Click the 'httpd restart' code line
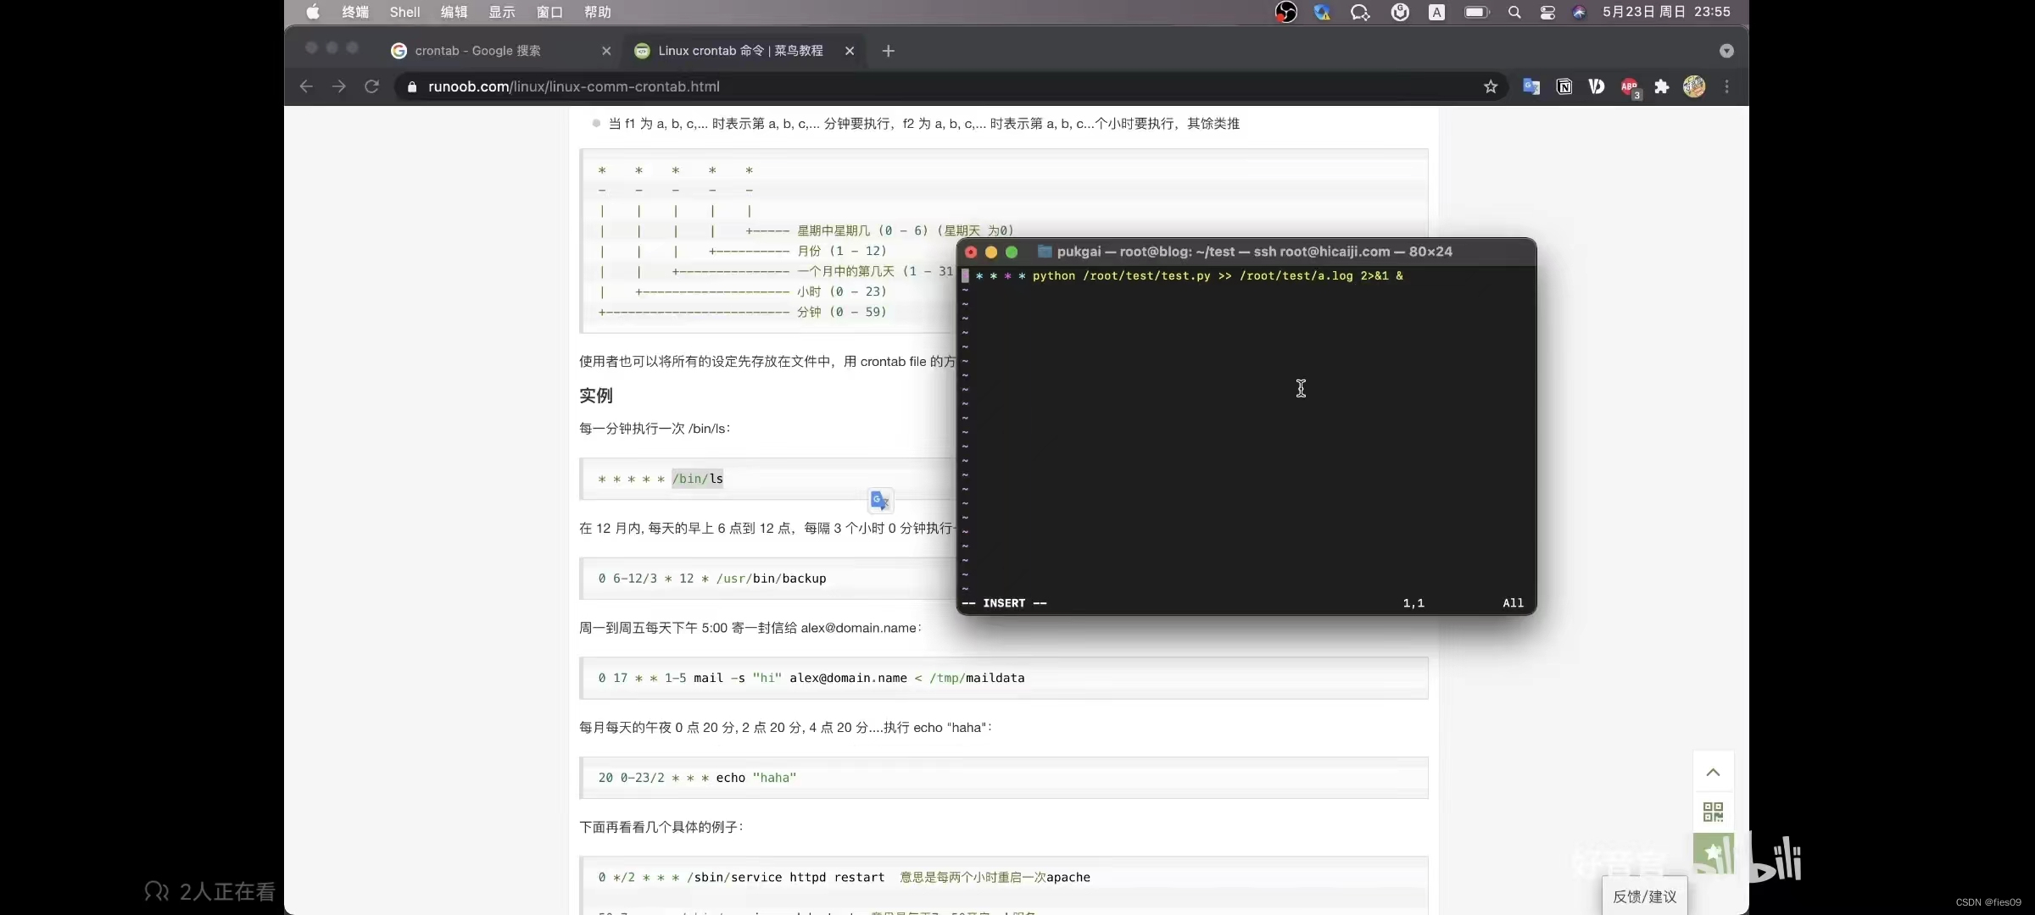Image resolution: width=2035 pixels, height=915 pixels. point(844,877)
